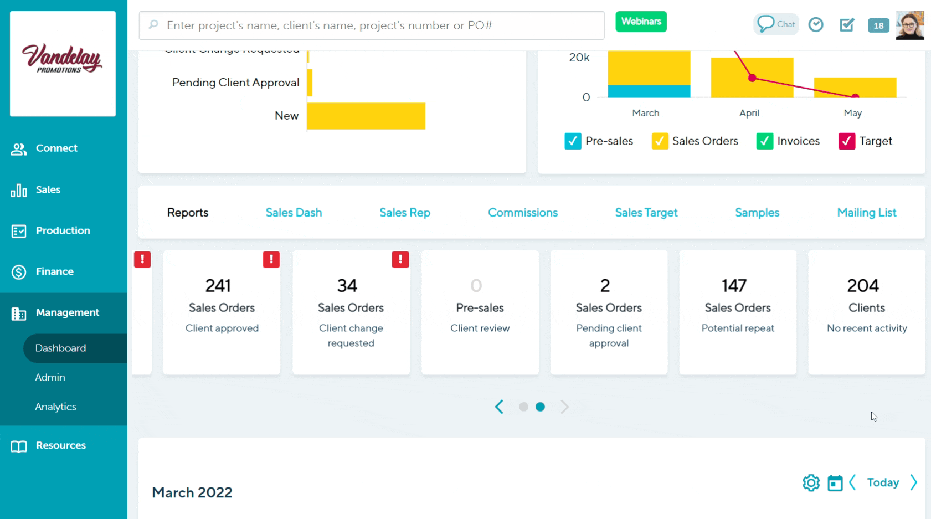931x519 pixels.
Task: Open the notifications badge showing 18
Action: (x=878, y=25)
